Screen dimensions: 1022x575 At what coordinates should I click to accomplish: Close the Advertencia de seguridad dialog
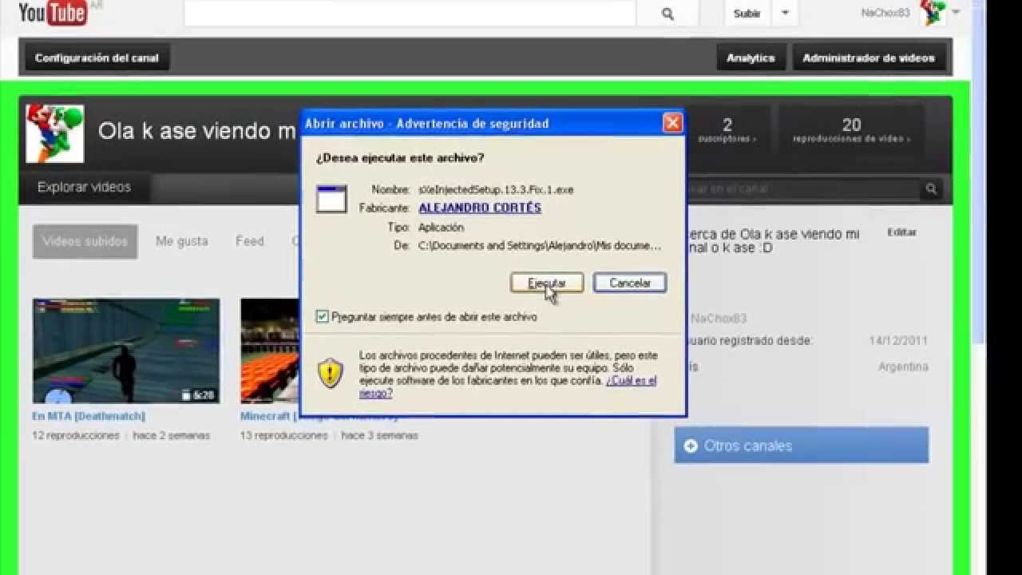click(673, 123)
